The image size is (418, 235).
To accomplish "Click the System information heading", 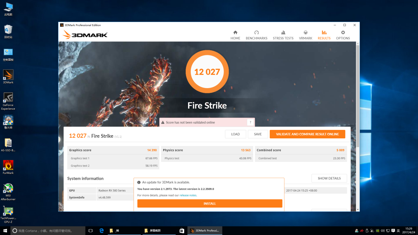I will tap(85, 179).
